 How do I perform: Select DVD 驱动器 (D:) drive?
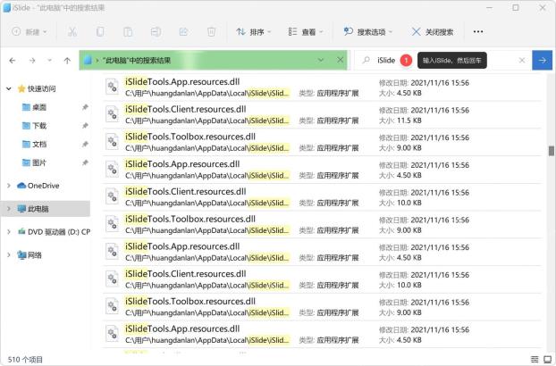pyautogui.click(x=54, y=232)
